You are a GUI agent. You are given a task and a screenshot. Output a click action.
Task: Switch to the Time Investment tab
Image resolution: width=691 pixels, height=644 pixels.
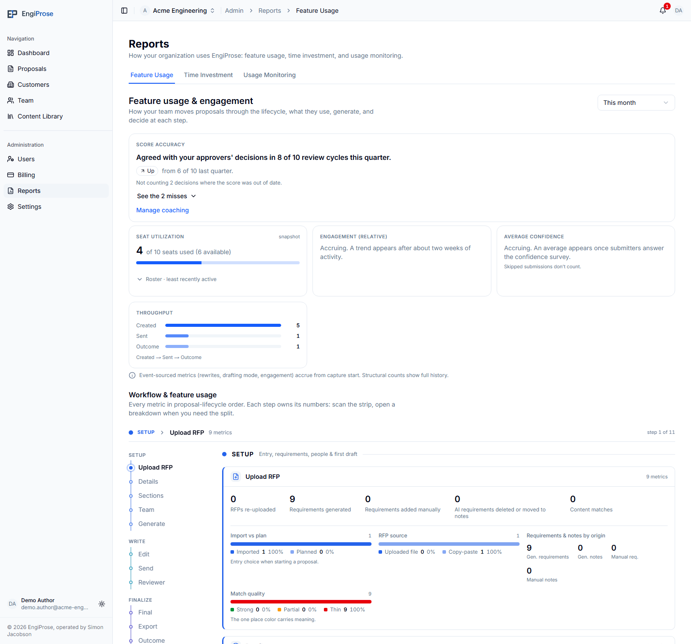(x=208, y=75)
